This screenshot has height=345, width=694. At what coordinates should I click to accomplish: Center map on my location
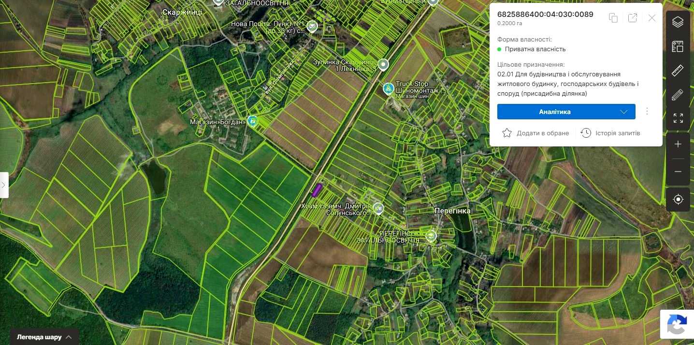(678, 199)
